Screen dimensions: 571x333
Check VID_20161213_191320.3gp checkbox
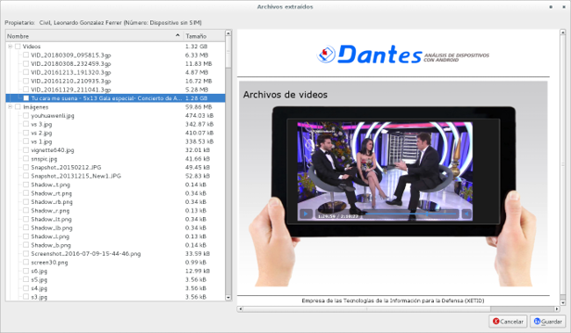coord(25,72)
